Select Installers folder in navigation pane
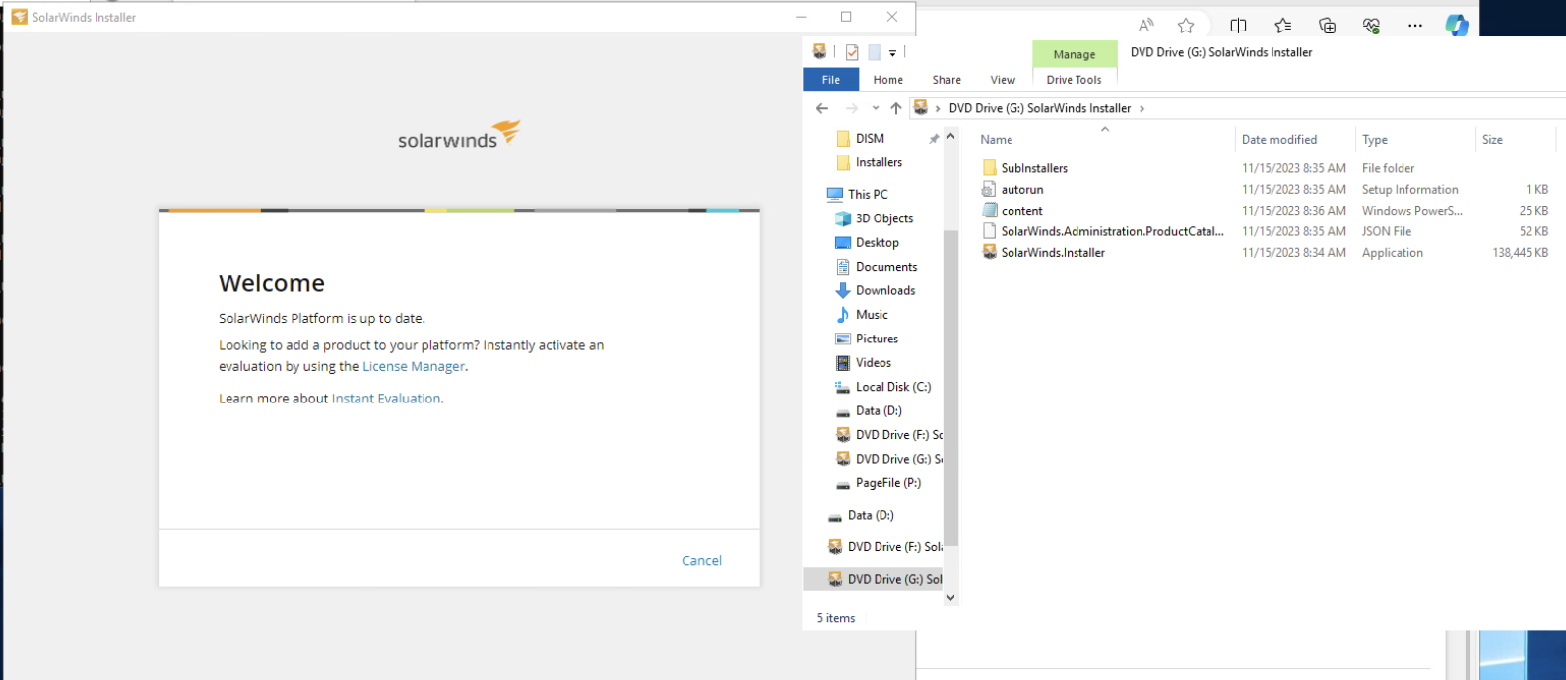 click(879, 162)
